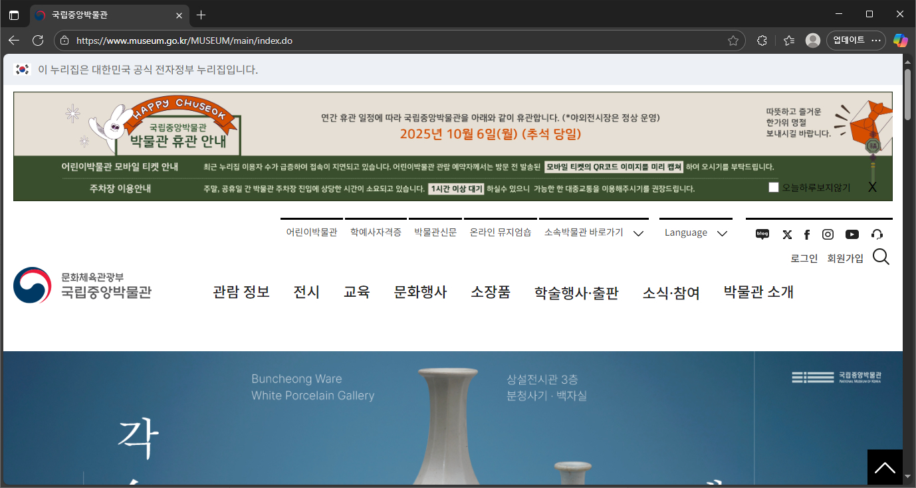Open browser settings and more menu
Viewport: 916px width, 488px height.
point(877,41)
